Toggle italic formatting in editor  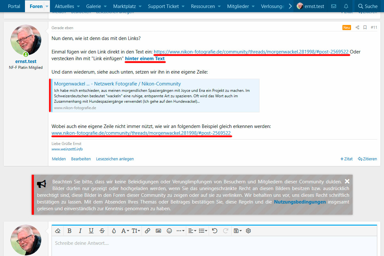tap(80, 231)
